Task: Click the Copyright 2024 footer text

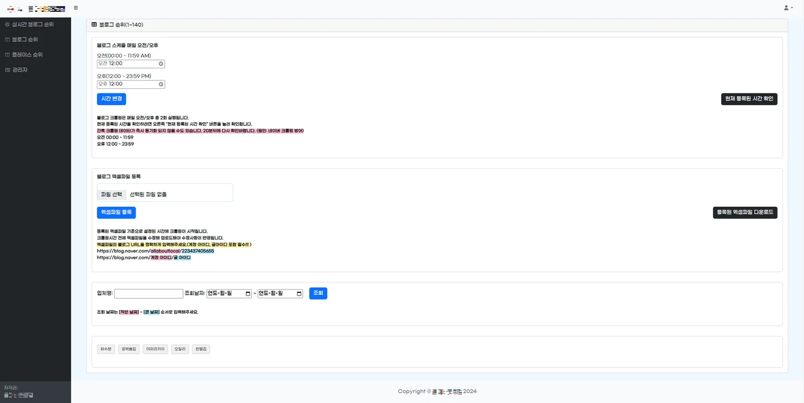Action: pos(437,391)
